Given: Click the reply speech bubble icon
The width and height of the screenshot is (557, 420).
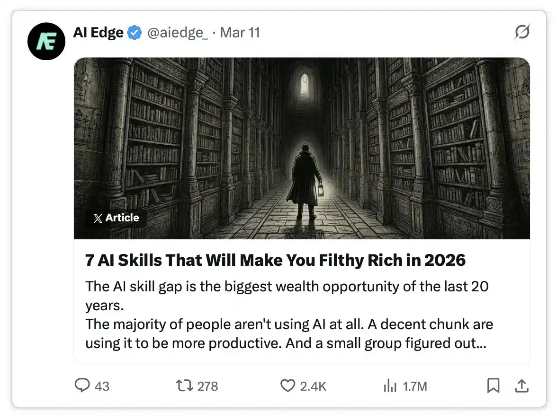Looking at the screenshot, I should (82, 386).
